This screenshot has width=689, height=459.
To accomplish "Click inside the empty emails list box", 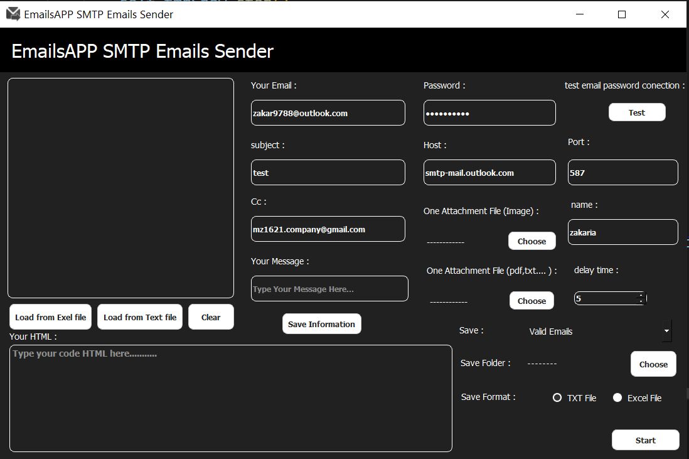I will coord(121,188).
